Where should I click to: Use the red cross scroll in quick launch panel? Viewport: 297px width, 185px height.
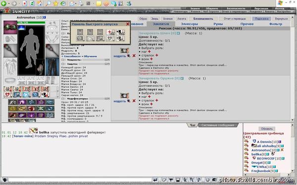pos(110,32)
